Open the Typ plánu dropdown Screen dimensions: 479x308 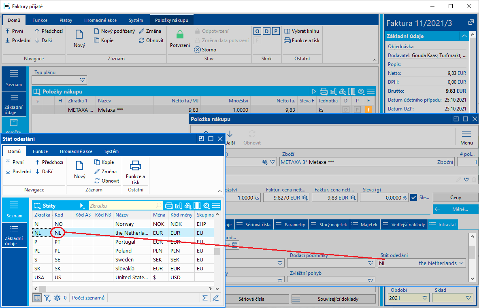coord(83,80)
